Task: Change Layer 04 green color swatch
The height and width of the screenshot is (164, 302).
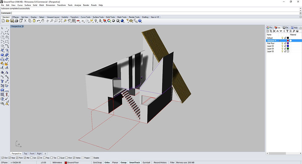Action: [x=288, y=48]
